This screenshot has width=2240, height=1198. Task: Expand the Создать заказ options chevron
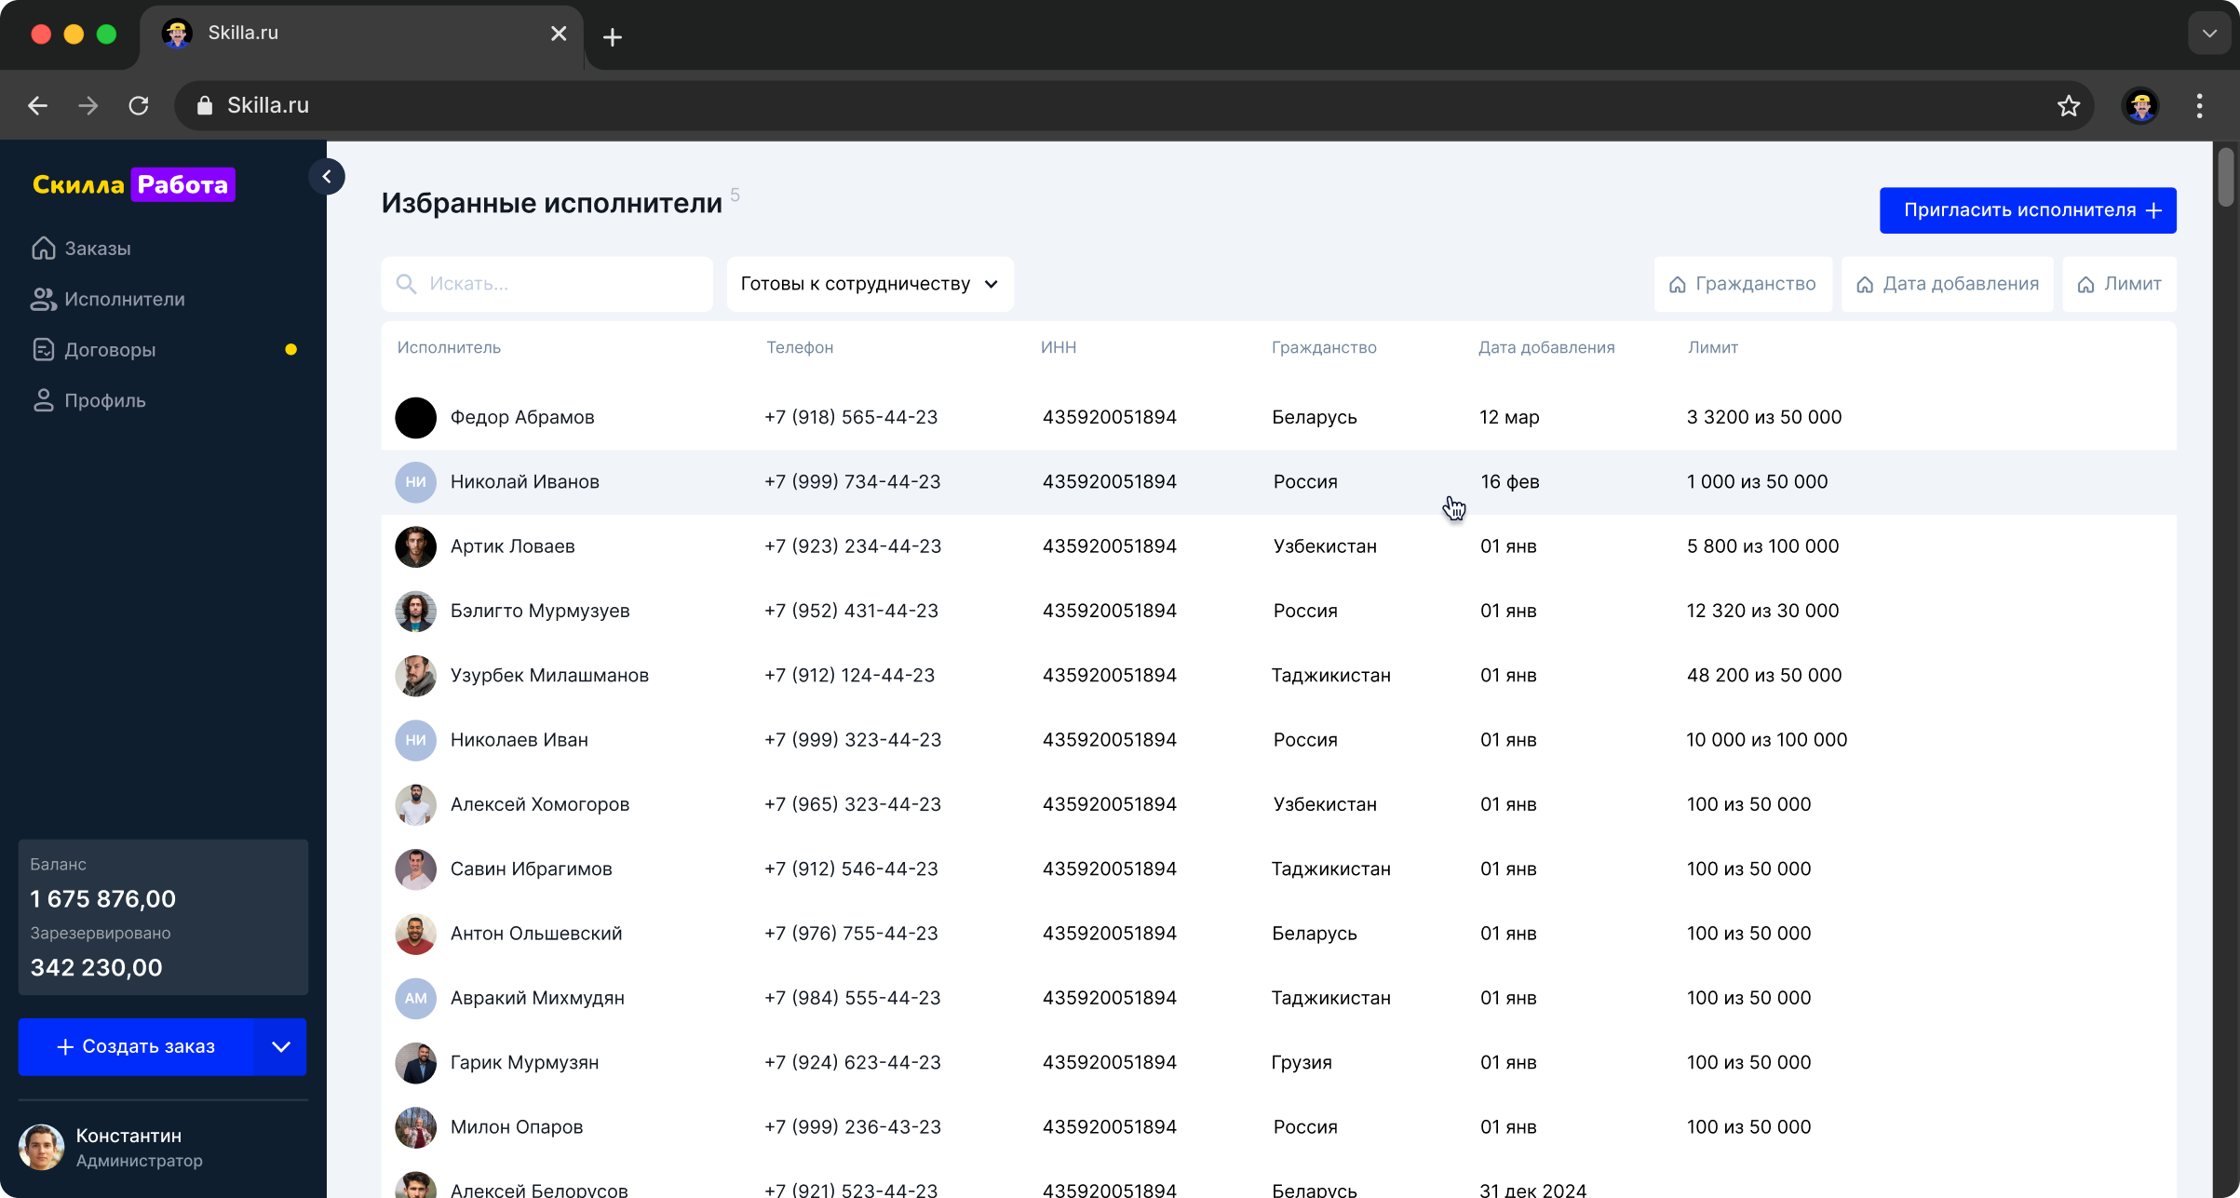click(x=280, y=1046)
